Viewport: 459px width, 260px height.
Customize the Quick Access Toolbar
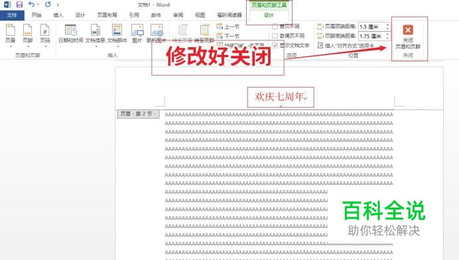(x=58, y=5)
